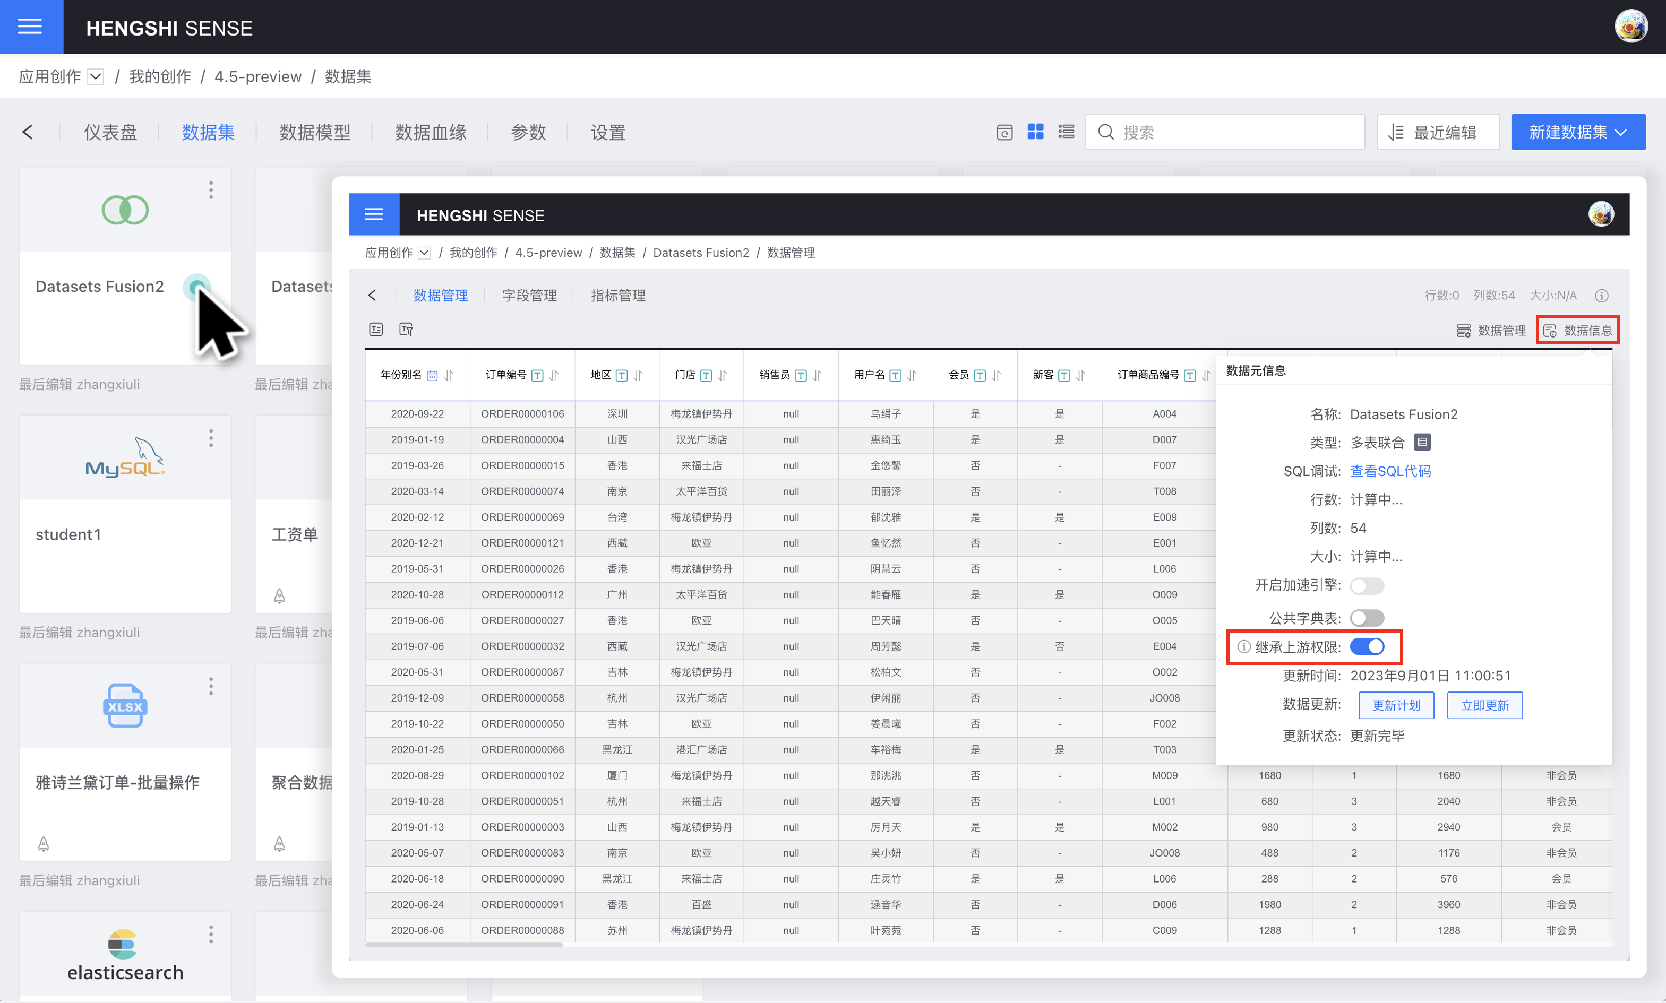
Task: Click 4.5-preview in the top breadcrumb
Action: (x=258, y=77)
